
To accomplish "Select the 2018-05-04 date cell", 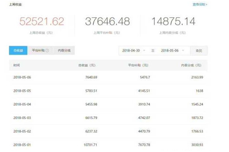I will [22, 104].
